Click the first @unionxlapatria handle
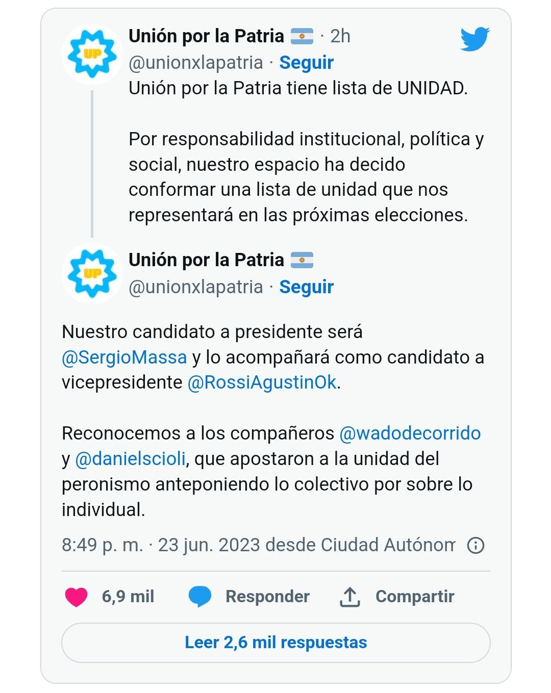 [x=196, y=63]
